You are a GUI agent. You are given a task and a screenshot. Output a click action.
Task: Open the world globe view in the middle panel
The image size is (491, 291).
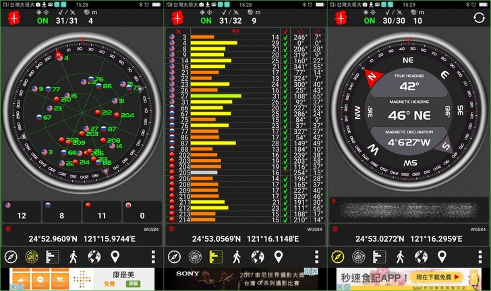[x=258, y=257]
